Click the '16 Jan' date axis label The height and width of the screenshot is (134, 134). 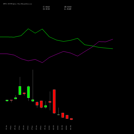coord(6,128)
